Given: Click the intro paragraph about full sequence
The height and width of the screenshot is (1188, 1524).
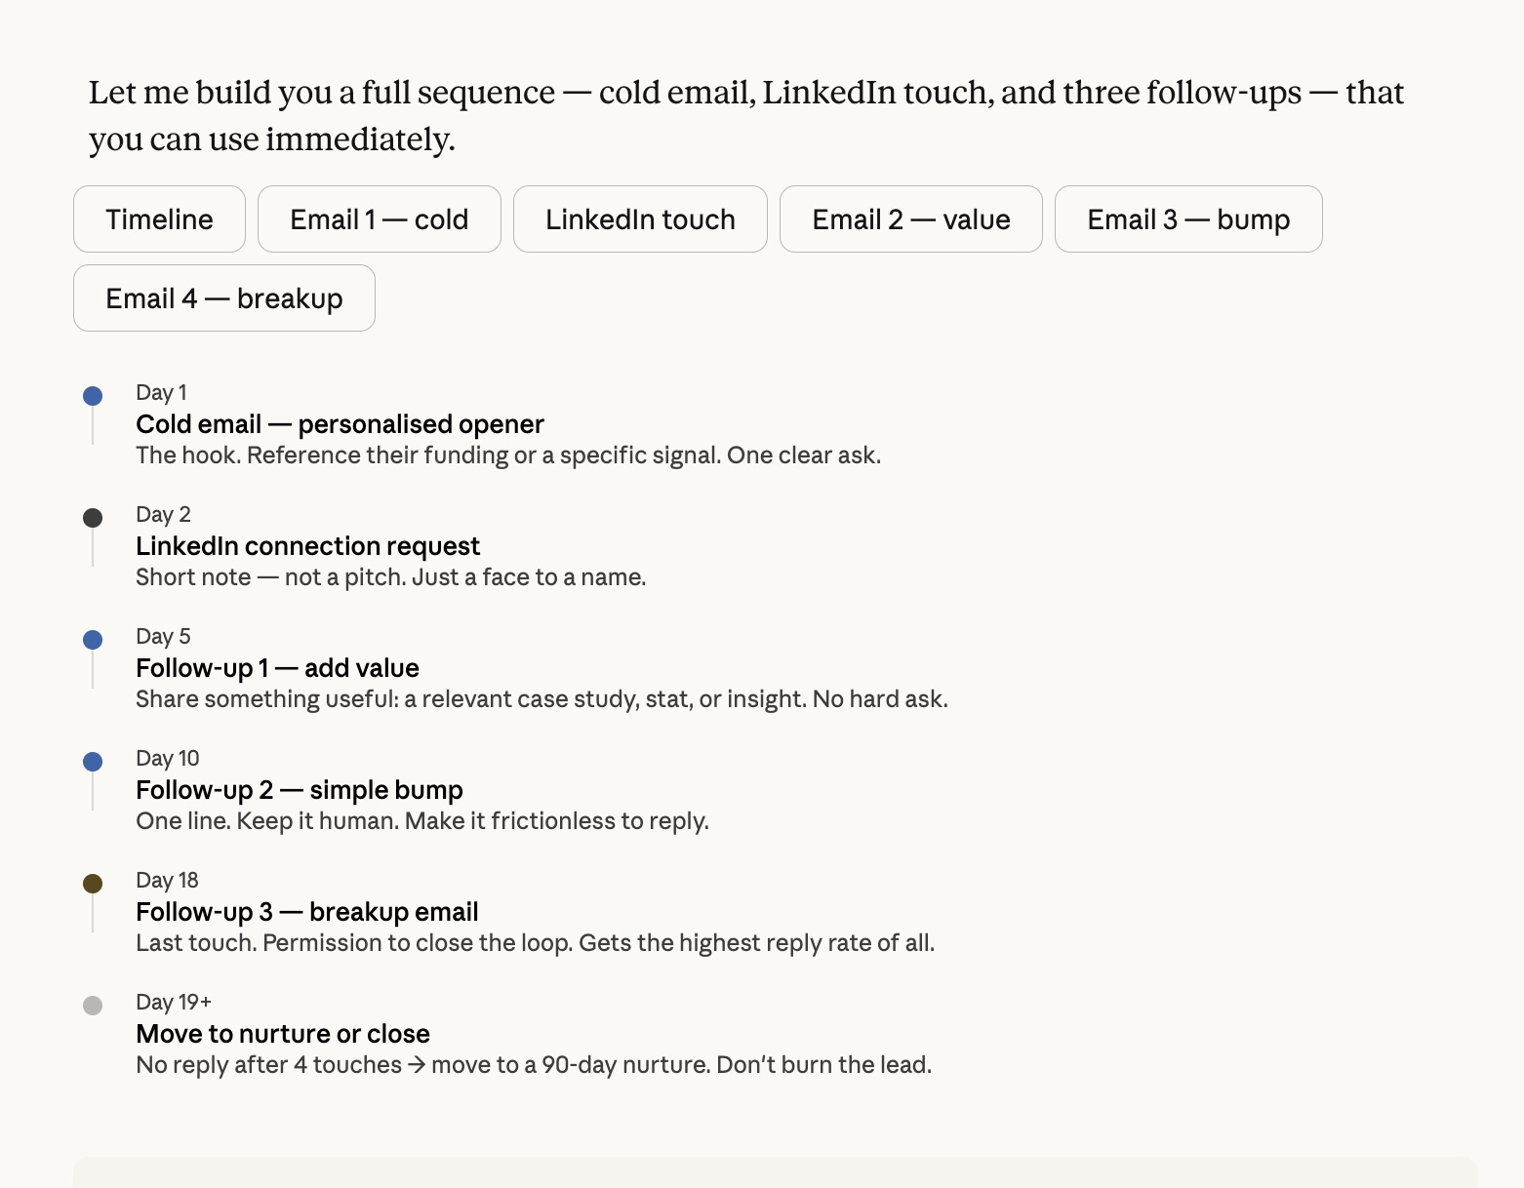Looking at the screenshot, I should (x=745, y=115).
